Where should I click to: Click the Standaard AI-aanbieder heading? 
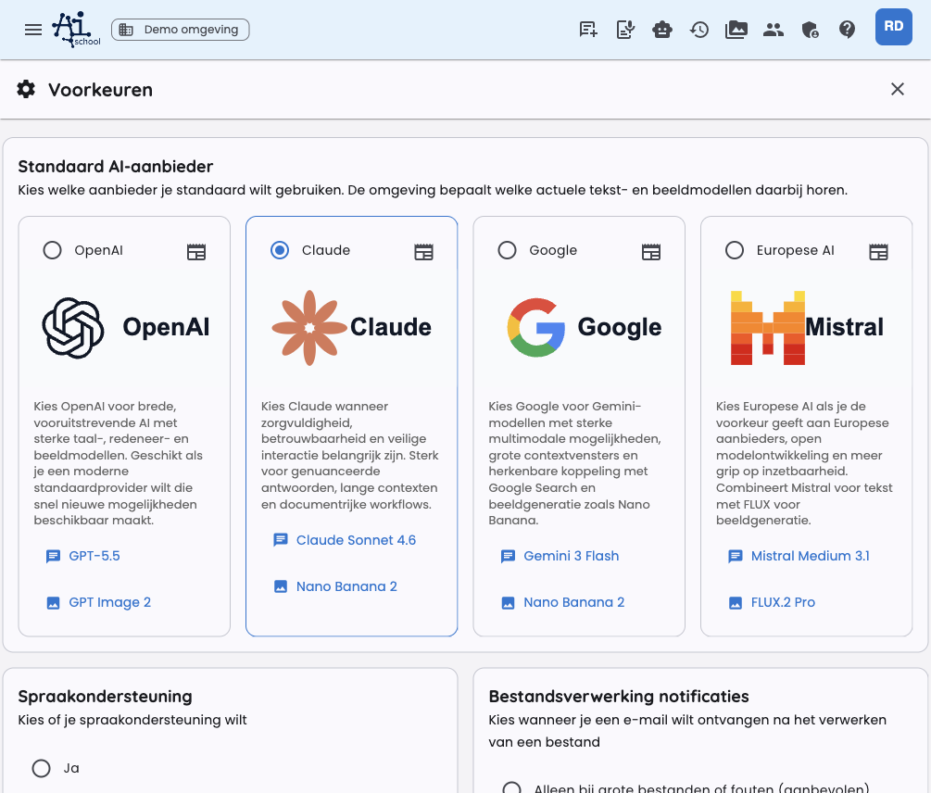point(116,166)
